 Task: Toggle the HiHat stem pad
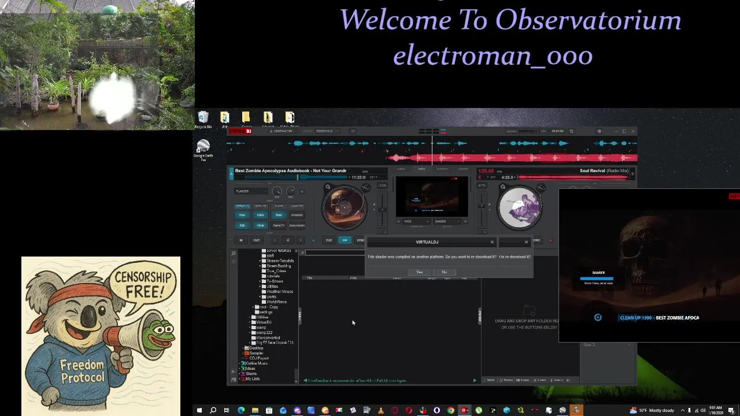tap(261, 225)
